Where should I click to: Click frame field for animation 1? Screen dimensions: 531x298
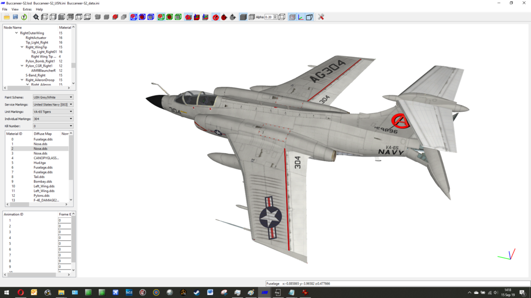coord(64,220)
